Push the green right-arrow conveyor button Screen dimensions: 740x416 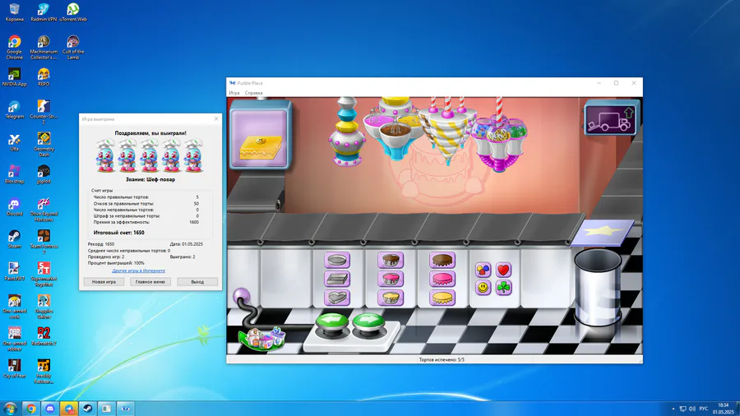(368, 323)
